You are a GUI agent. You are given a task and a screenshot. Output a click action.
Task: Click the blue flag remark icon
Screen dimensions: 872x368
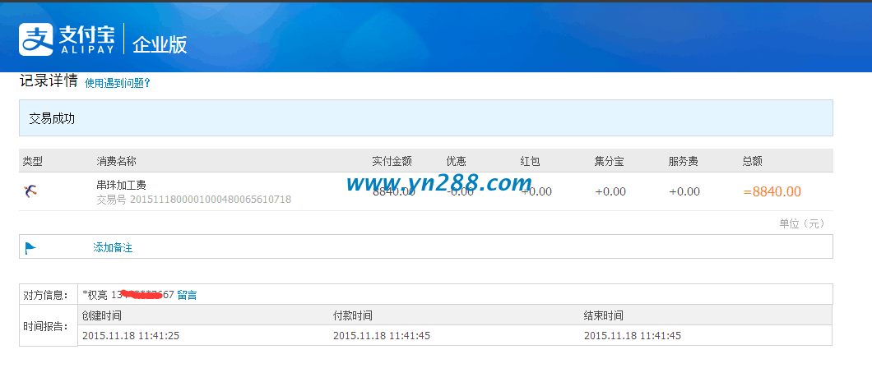(x=30, y=247)
